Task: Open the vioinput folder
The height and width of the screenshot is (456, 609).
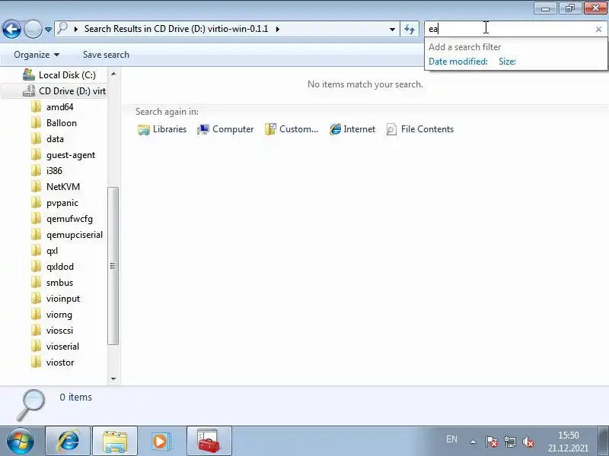Action: (63, 299)
